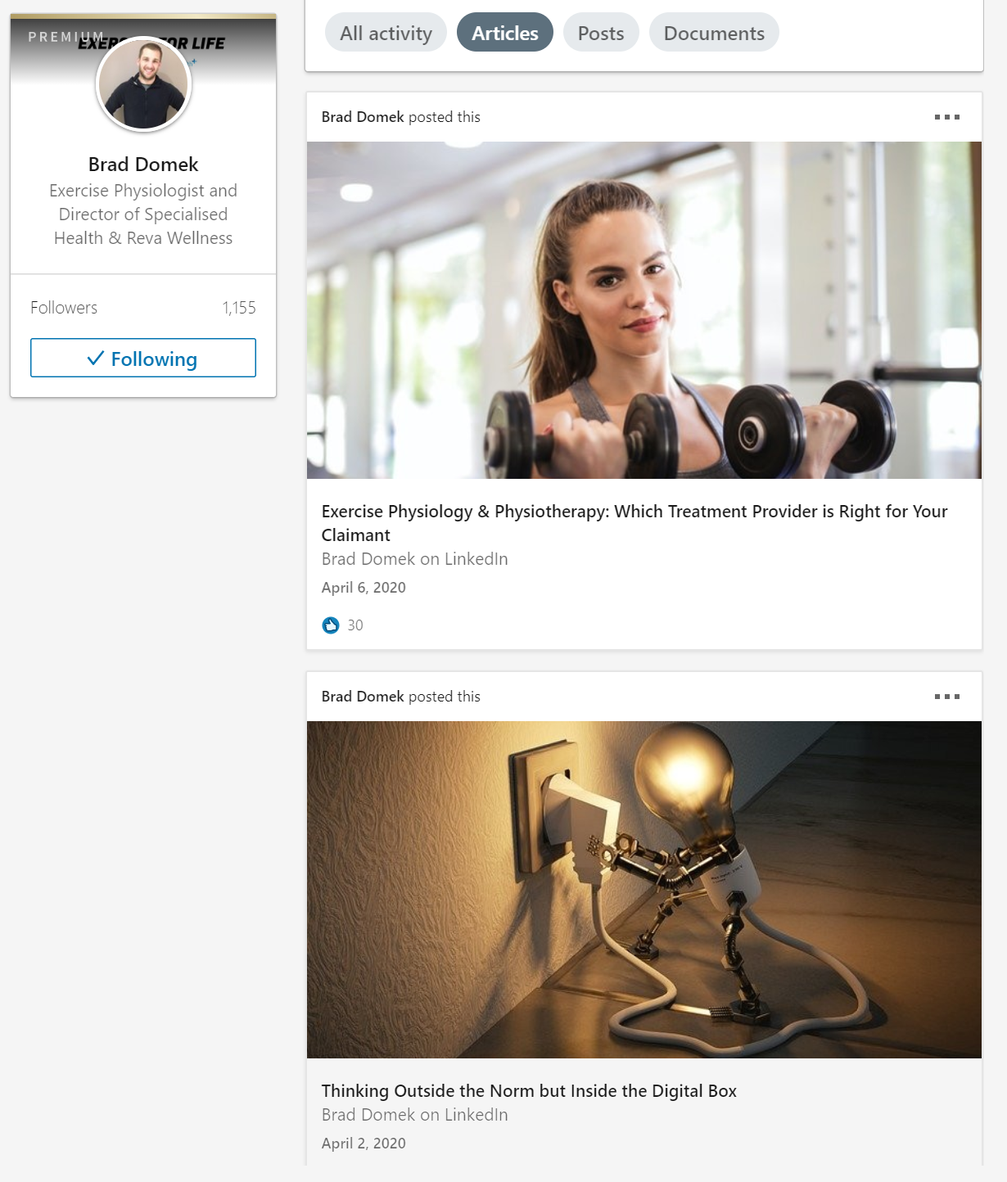Click the 30 reactions count
The image size is (1007, 1182).
[355, 625]
